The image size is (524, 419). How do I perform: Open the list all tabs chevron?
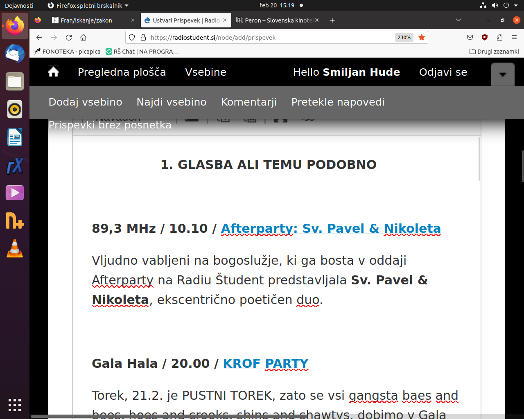(458, 20)
